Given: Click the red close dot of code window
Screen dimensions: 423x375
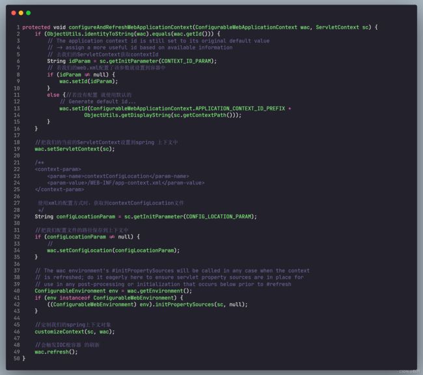Looking at the screenshot, I should 14,13.
